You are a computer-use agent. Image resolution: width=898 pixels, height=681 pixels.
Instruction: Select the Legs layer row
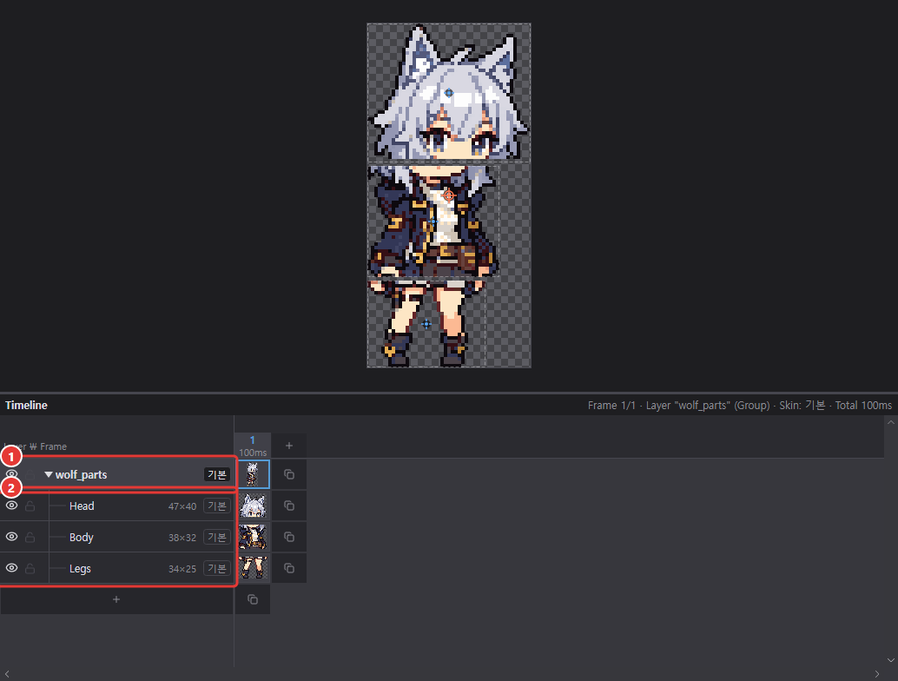click(117, 568)
